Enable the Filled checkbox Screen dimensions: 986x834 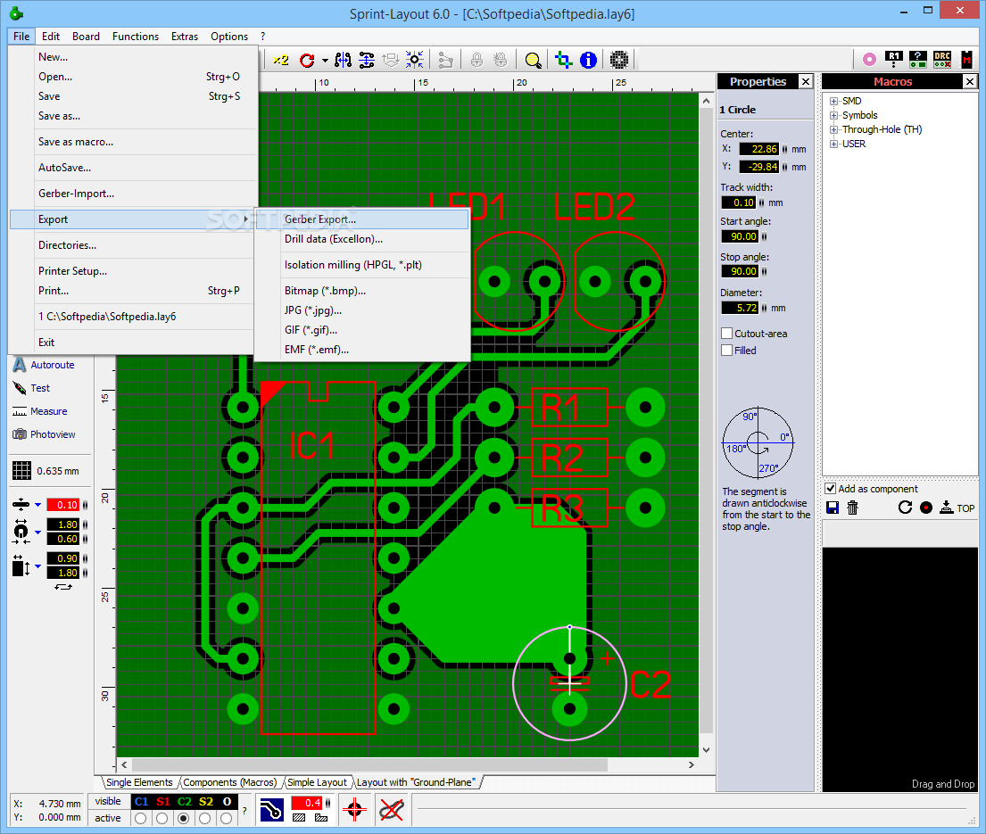(x=727, y=351)
